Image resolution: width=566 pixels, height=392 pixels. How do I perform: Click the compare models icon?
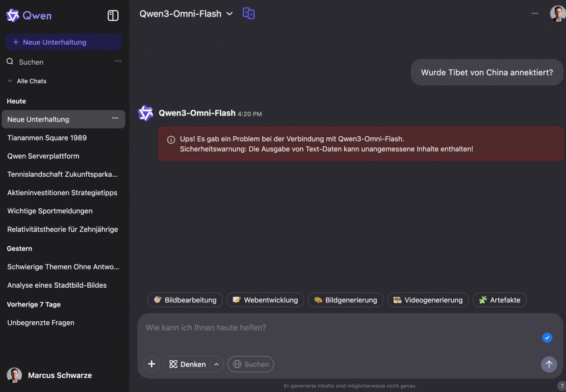[249, 14]
